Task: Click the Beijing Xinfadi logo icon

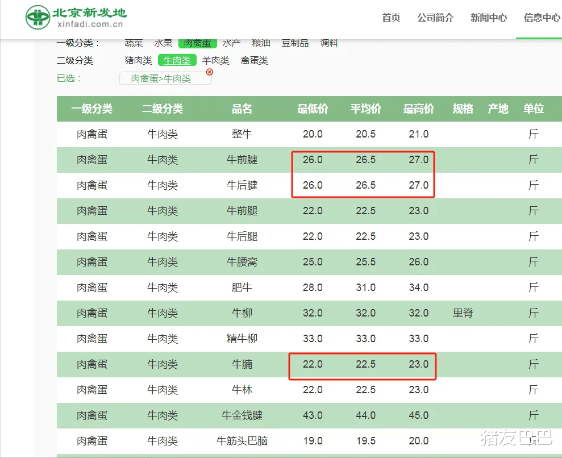Action: (x=38, y=17)
